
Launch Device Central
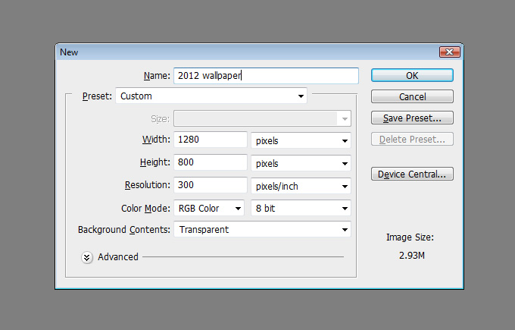(x=412, y=174)
